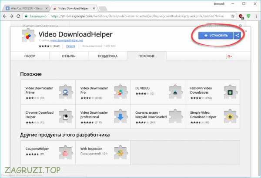The image size is (261, 178).
Task: Close the Alex Up NOIZER tab
Action: 47,8
